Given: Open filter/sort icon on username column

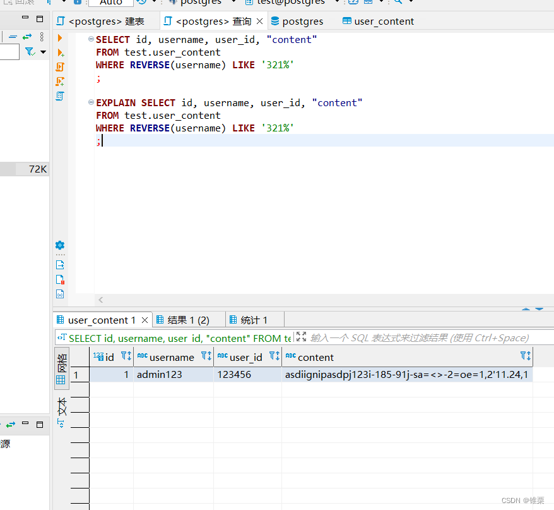Looking at the screenshot, I should coord(206,356).
